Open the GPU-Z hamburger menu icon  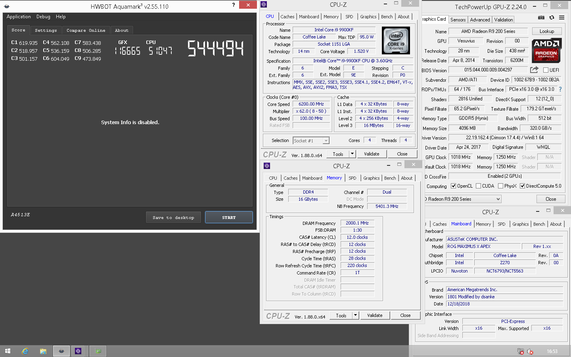coord(561,17)
